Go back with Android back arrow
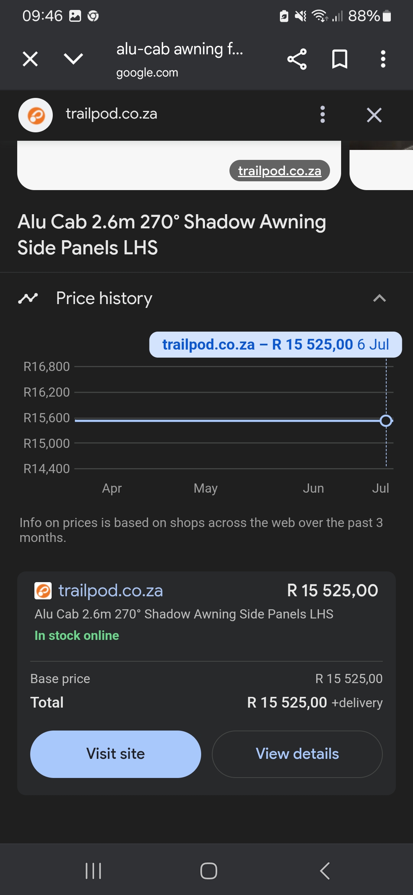Viewport: 413px width, 895px height. click(x=325, y=871)
